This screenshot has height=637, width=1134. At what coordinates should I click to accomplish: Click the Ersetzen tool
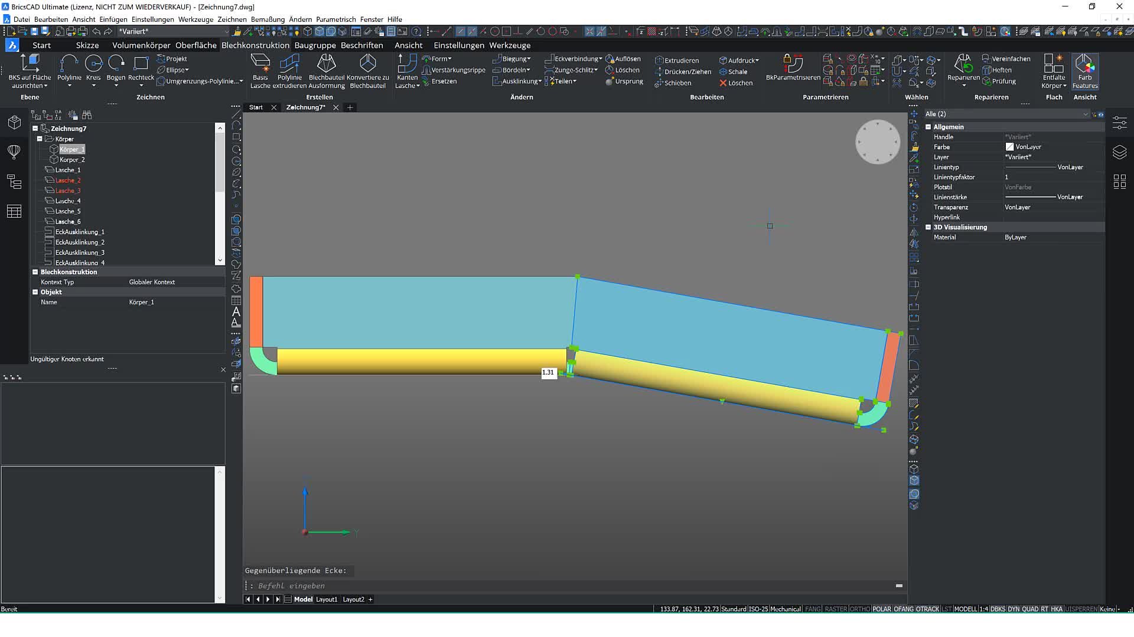coord(439,81)
